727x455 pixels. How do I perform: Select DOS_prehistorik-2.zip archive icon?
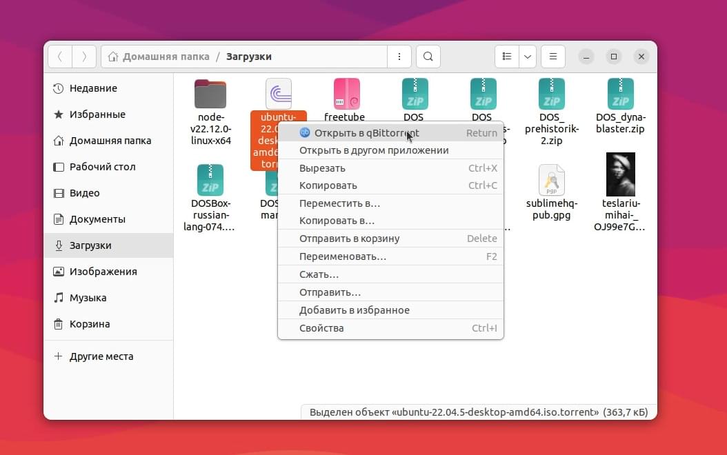552,94
